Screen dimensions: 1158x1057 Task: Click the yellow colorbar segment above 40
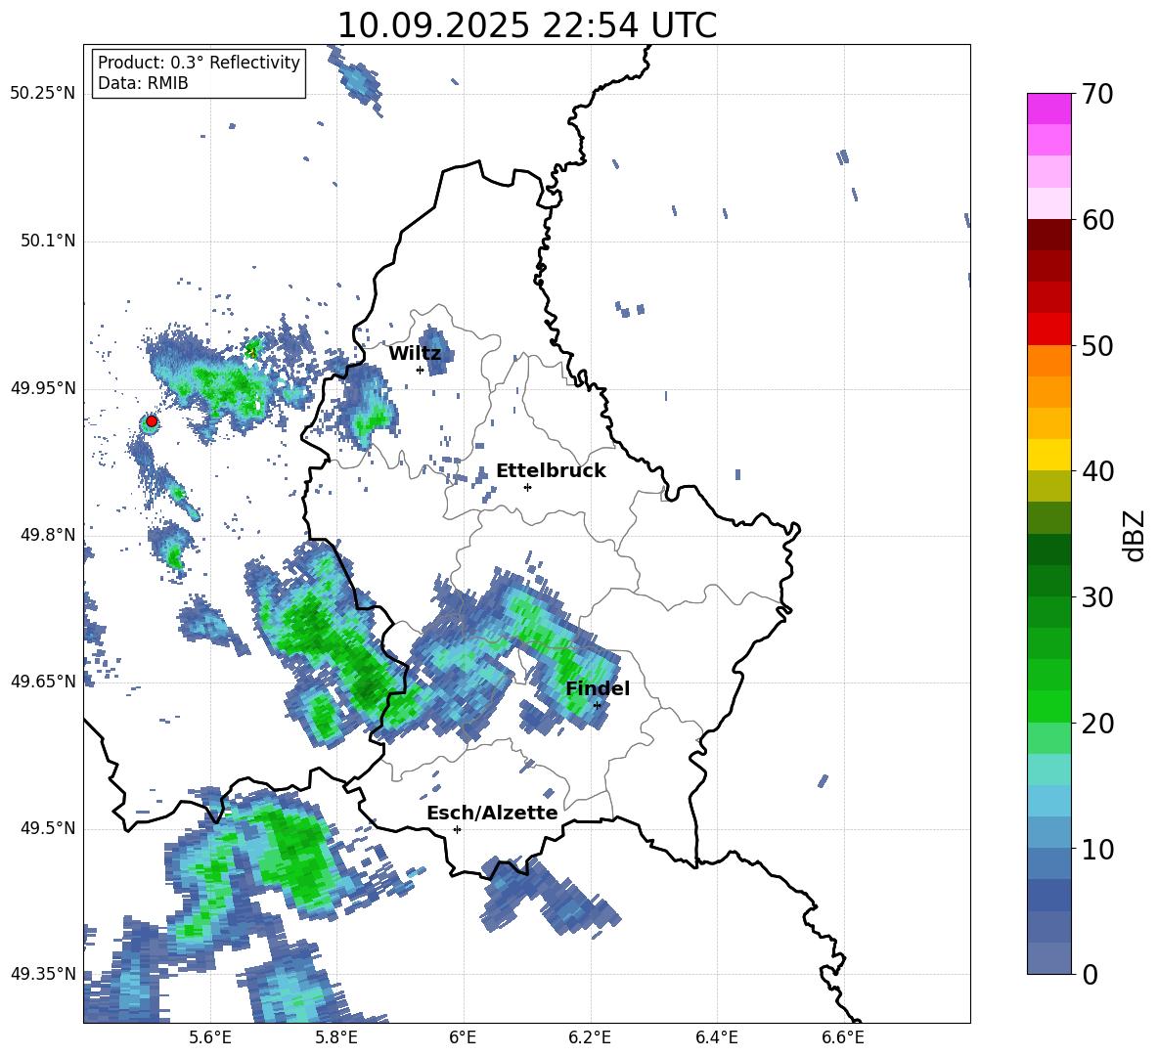pyautogui.click(x=1048, y=455)
